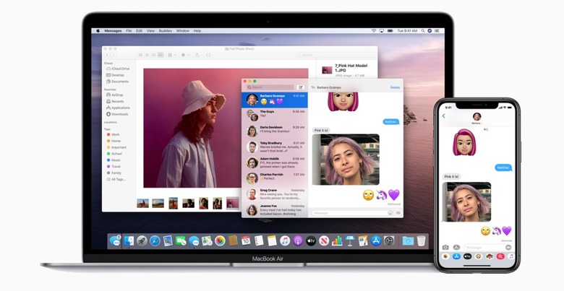Viewport: 564px width, 291px height.
Task: Open the Music app from the Dock
Action: 285,240
